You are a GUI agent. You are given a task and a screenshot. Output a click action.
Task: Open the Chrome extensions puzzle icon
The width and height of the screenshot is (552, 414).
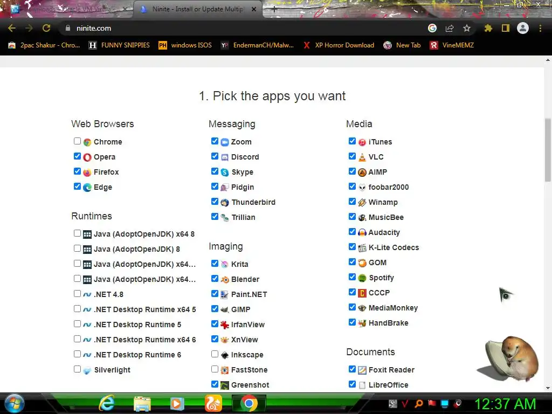pos(488,28)
